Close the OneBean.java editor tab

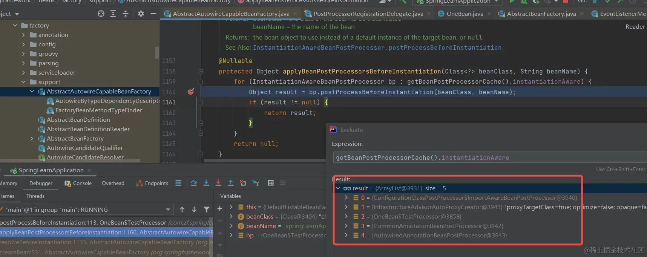(x=489, y=14)
